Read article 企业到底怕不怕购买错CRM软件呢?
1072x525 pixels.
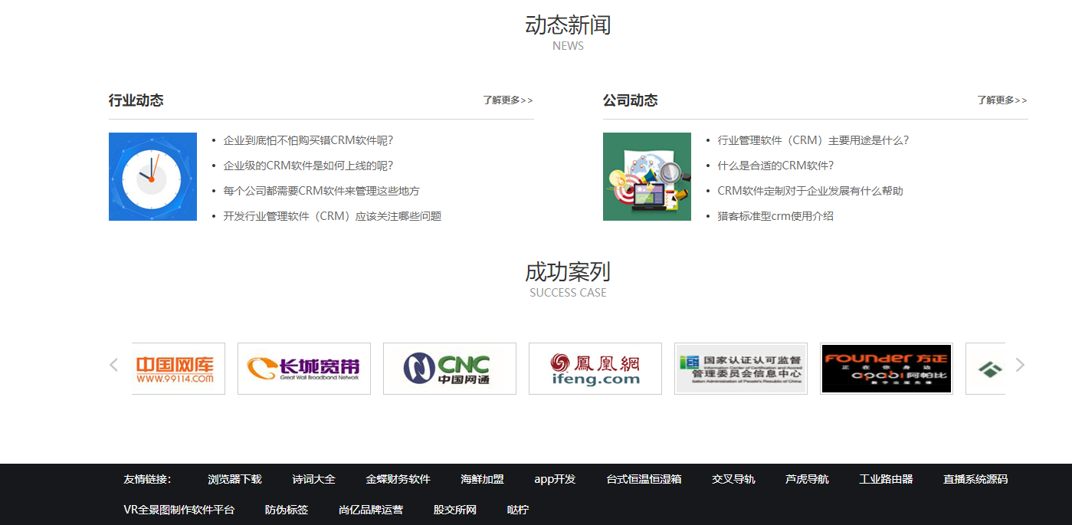tap(308, 140)
